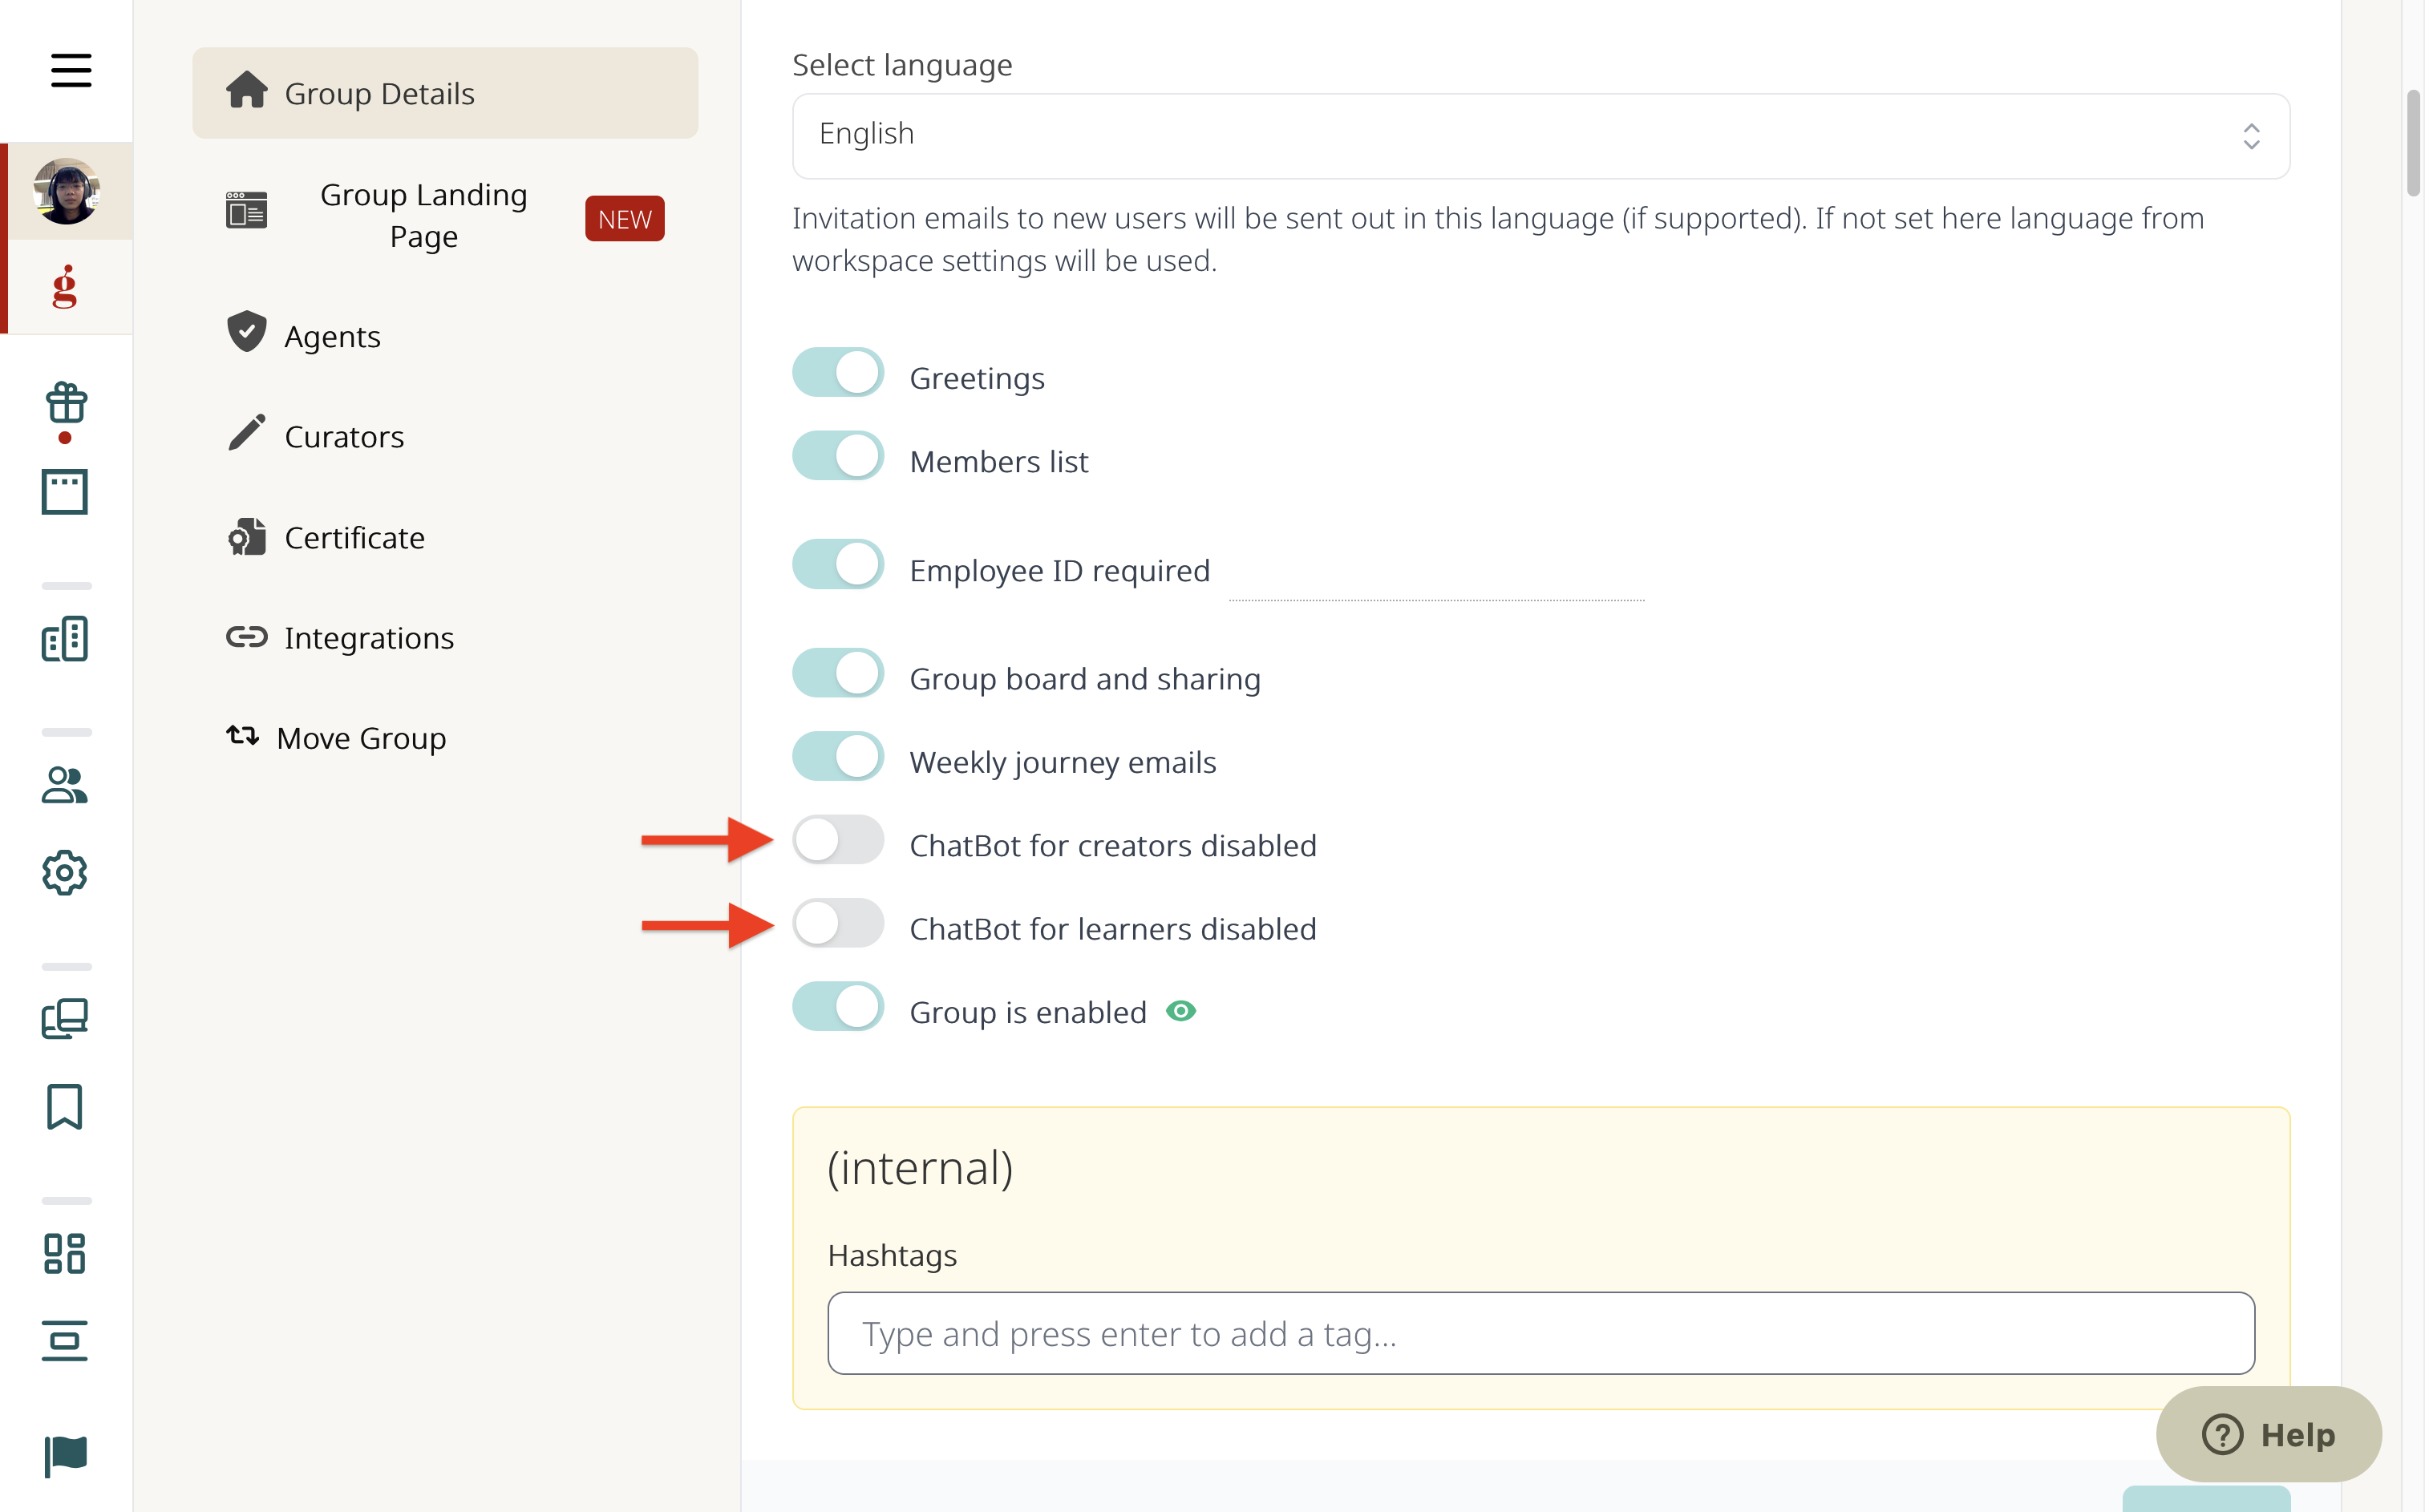Click the flag icon in the sidebar
2425x1512 pixels.
(66, 1456)
